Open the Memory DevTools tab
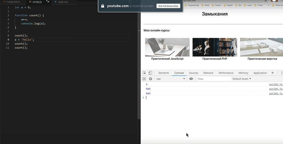Image resolution: width=283 pixels, height=144 pixels. click(243, 73)
